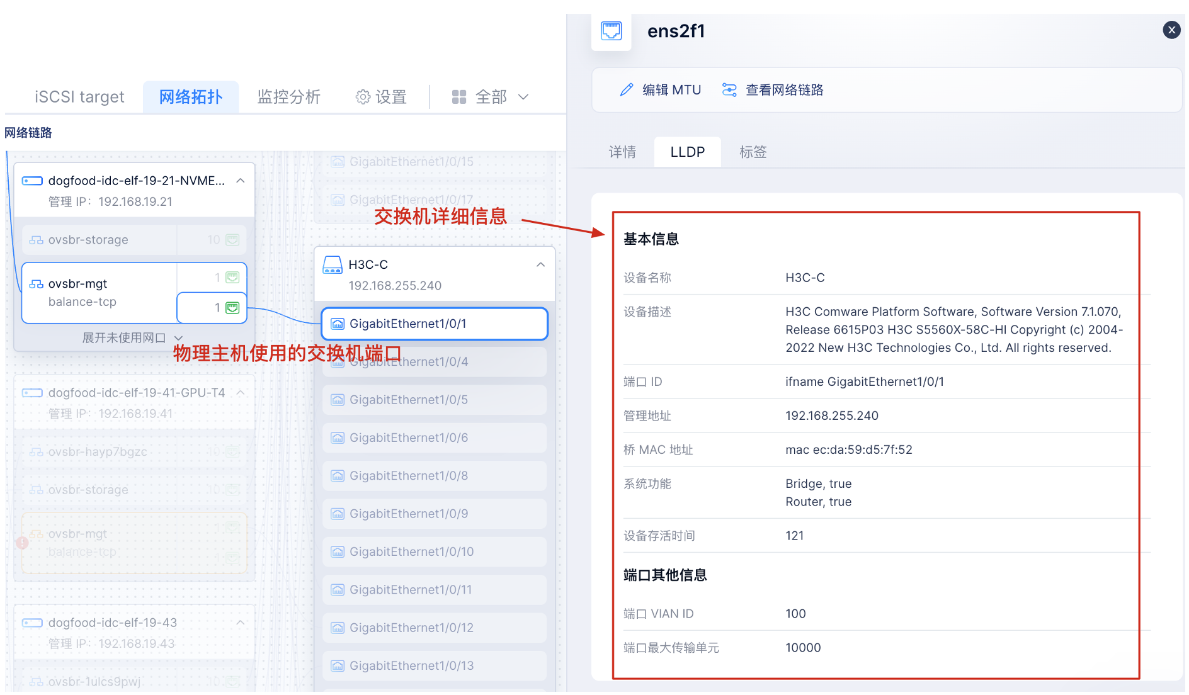Click the 查看网络链路 link icon
Viewport: 1189px width, 695px height.
(729, 90)
